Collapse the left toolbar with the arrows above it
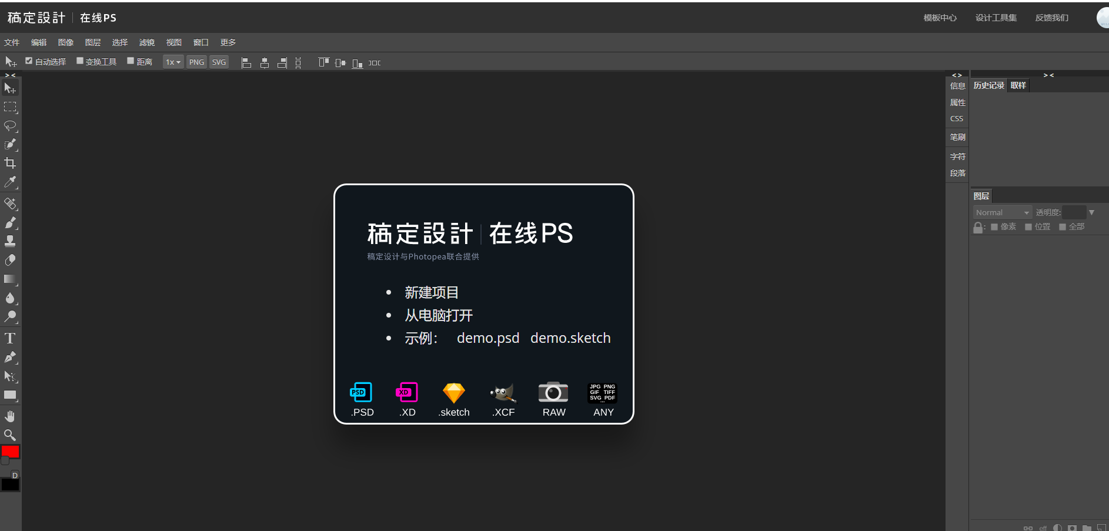The image size is (1109, 531). (10, 75)
